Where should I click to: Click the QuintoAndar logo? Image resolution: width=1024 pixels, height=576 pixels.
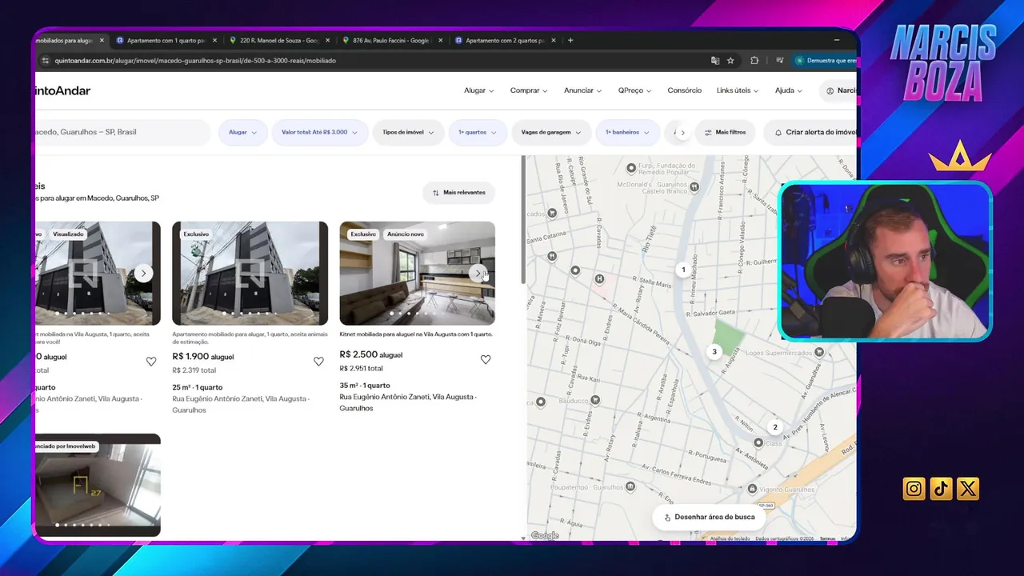(62, 90)
